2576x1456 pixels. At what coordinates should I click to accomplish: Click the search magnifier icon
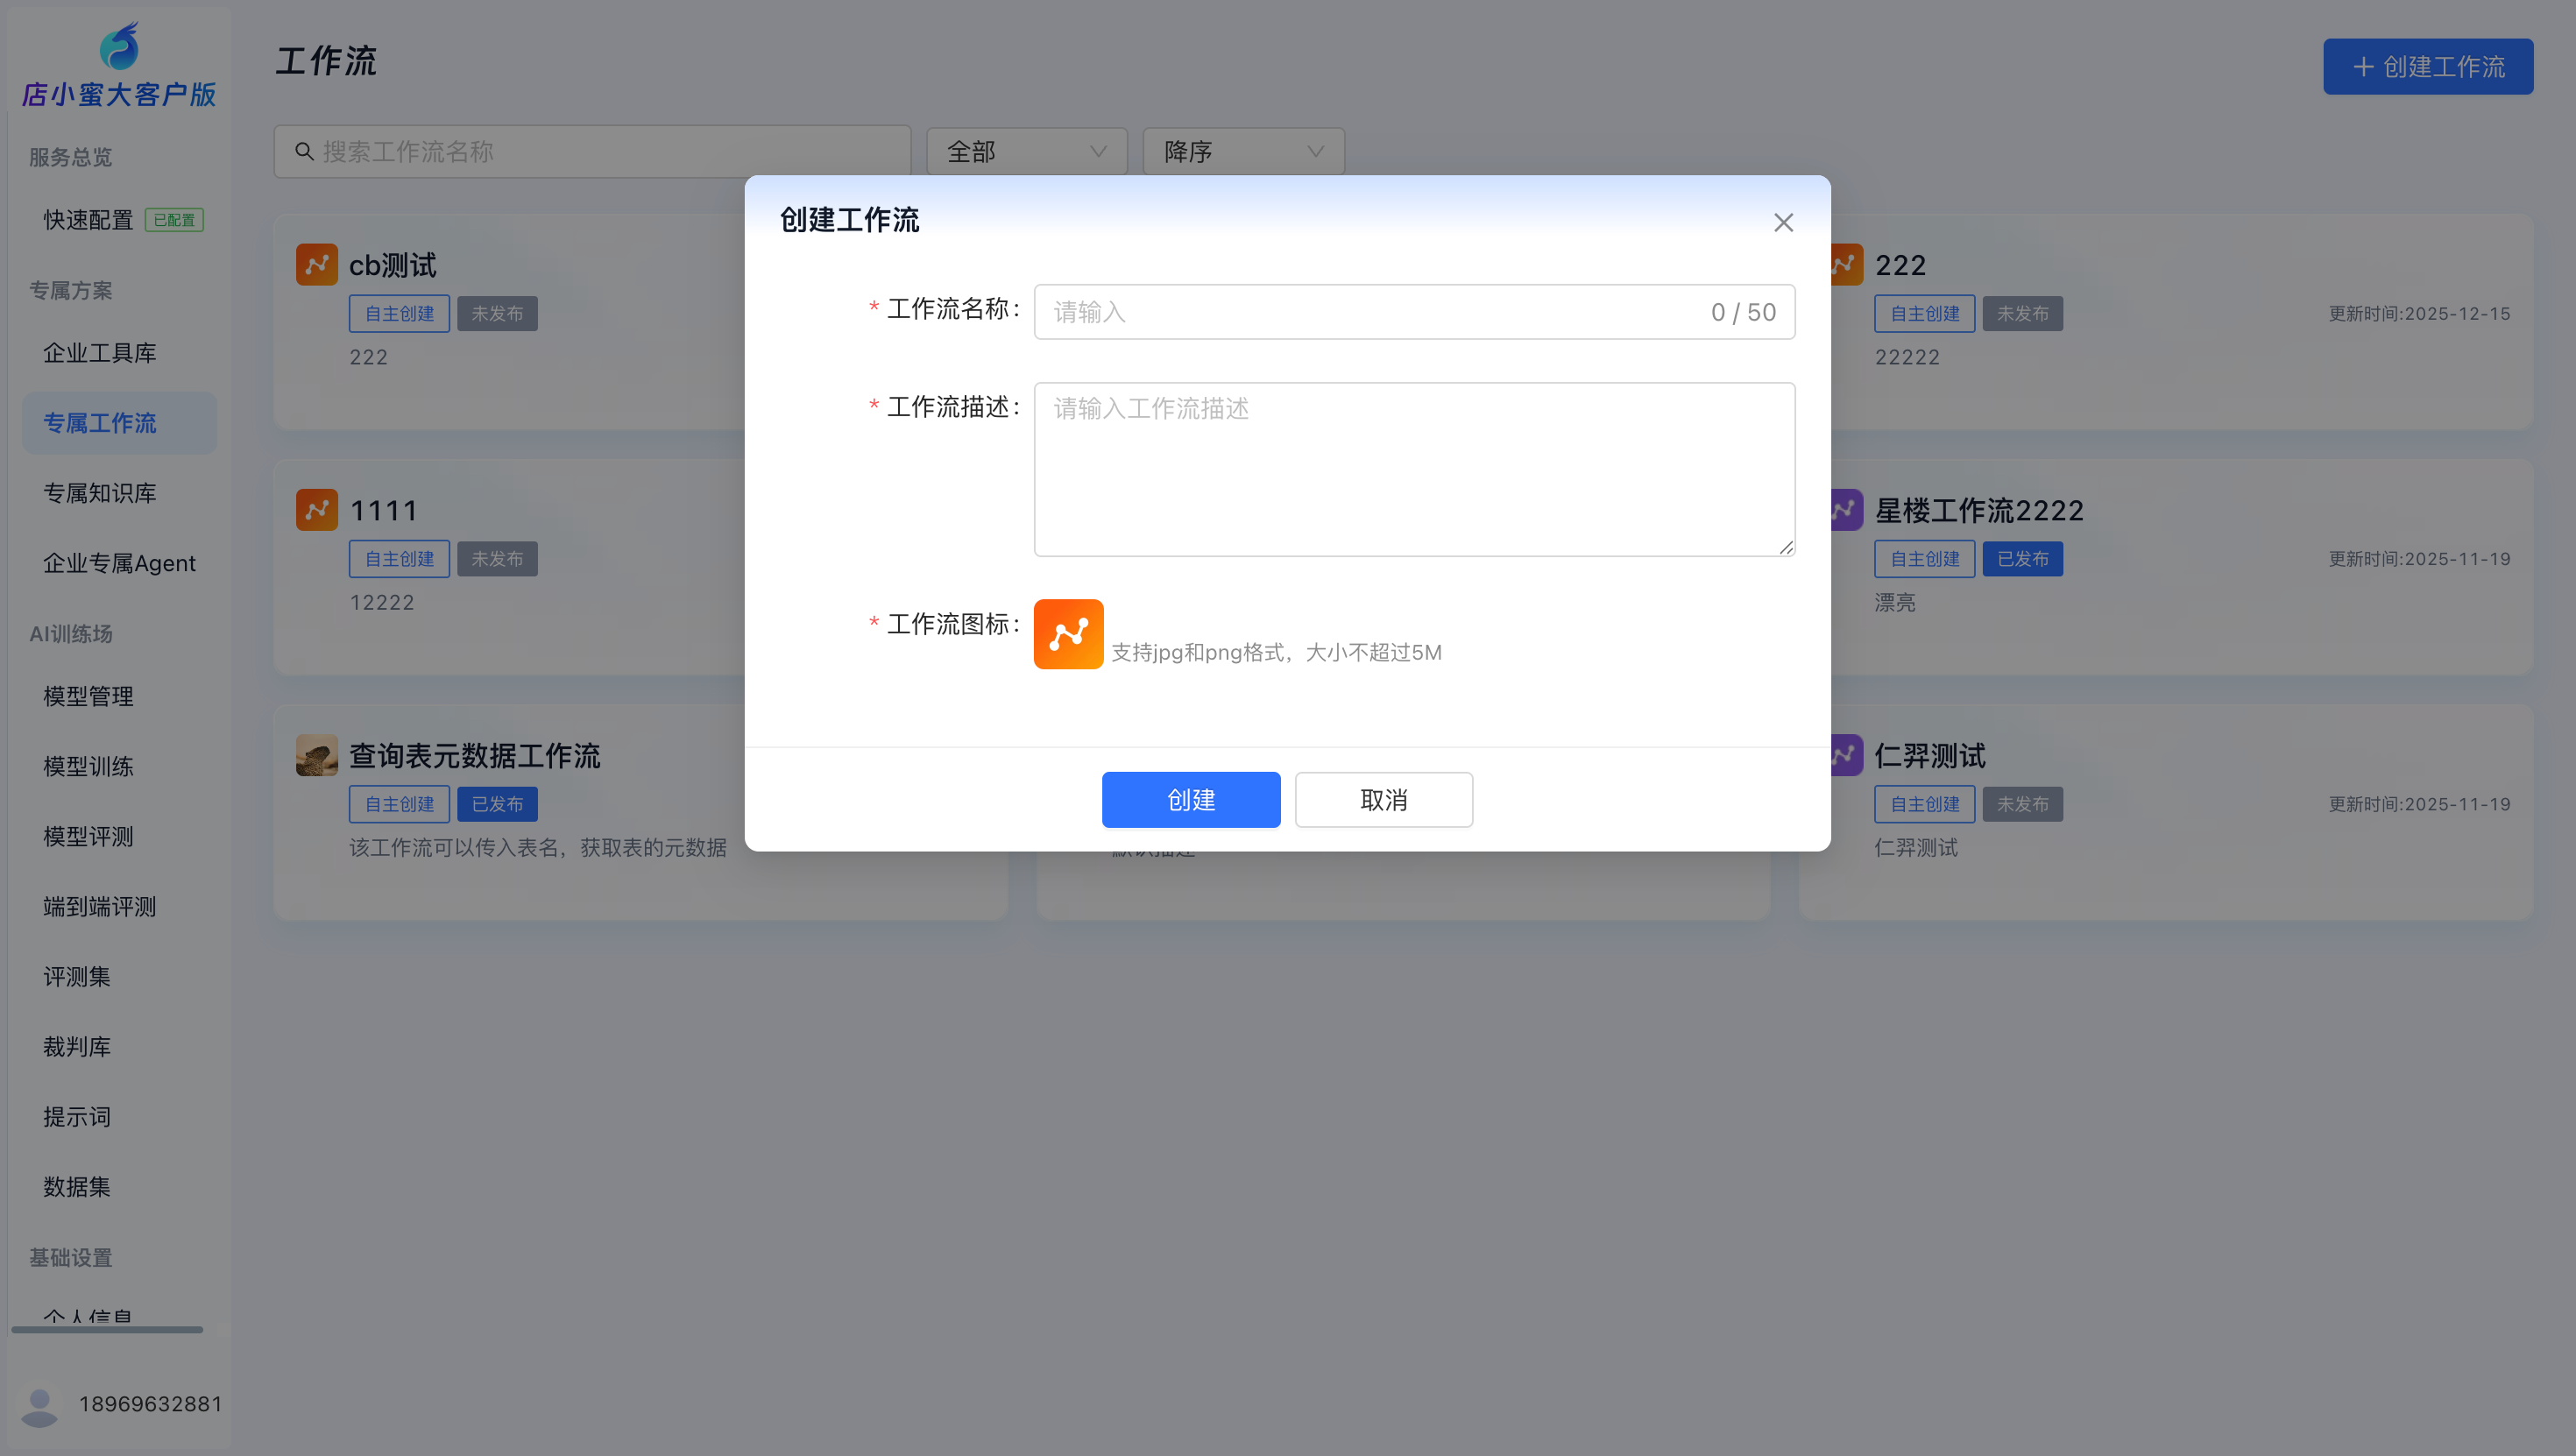(x=304, y=152)
